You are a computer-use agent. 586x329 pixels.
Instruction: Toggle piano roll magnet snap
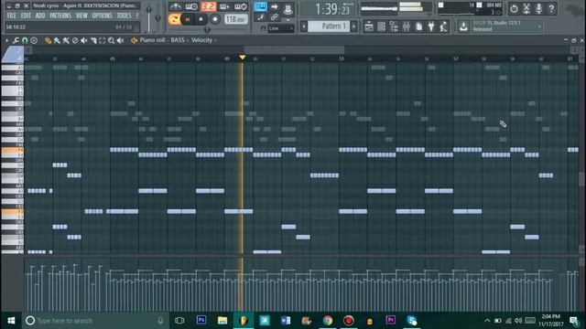click(25, 40)
